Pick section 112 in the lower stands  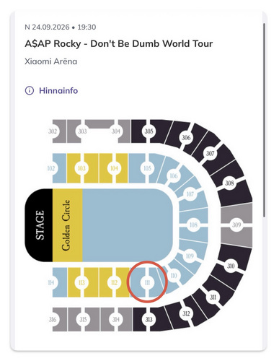(x=115, y=282)
